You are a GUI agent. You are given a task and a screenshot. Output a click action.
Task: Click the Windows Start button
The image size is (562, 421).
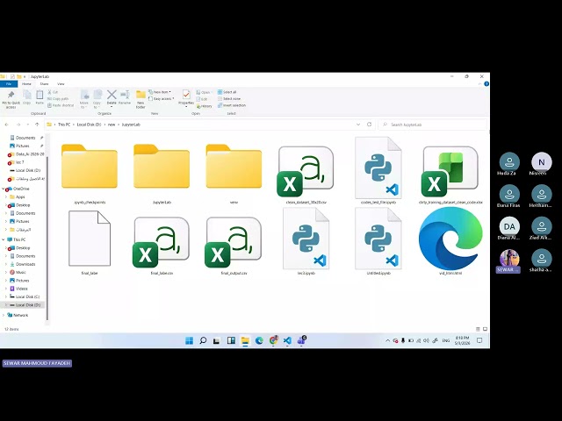point(190,340)
